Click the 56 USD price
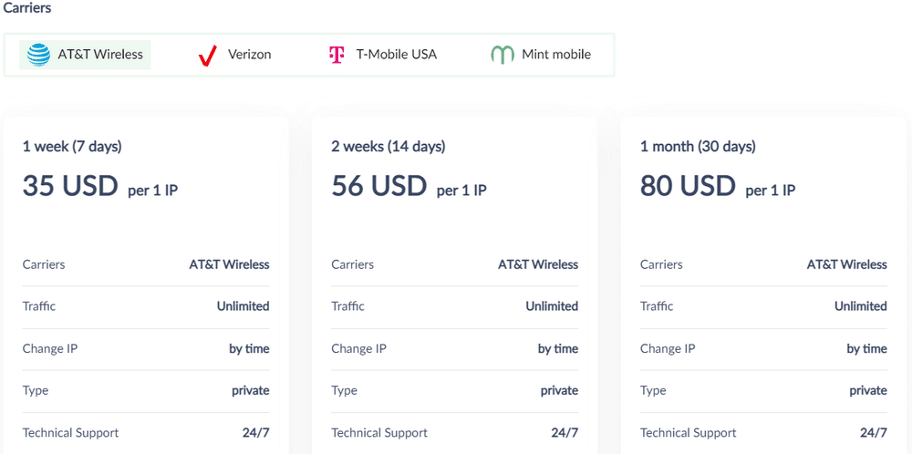Image resolution: width=912 pixels, height=454 pixels. pos(379,185)
